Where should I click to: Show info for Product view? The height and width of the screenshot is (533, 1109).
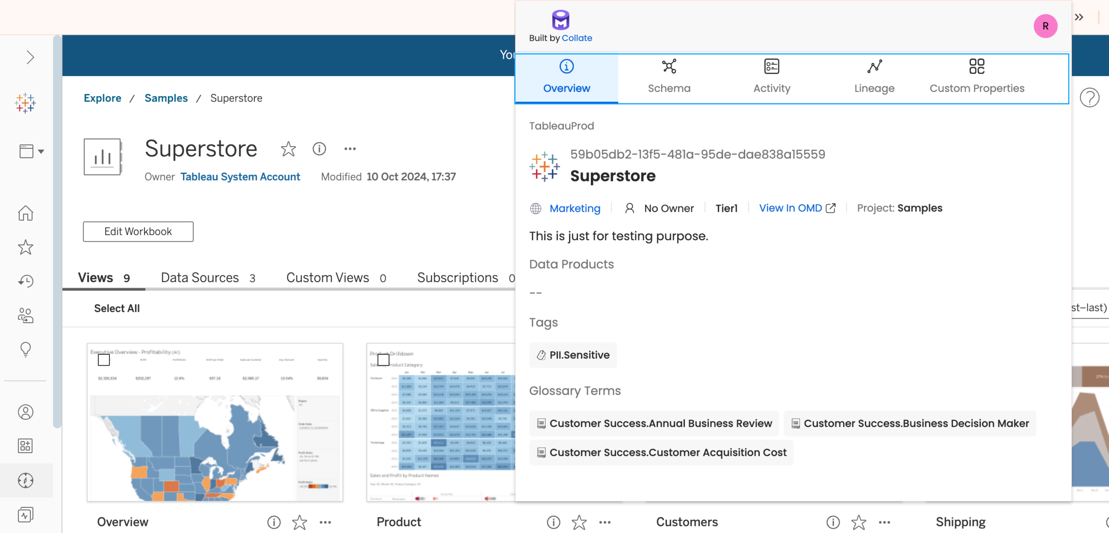coord(553,522)
